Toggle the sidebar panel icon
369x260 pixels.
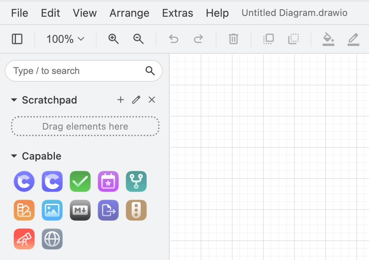[17, 39]
